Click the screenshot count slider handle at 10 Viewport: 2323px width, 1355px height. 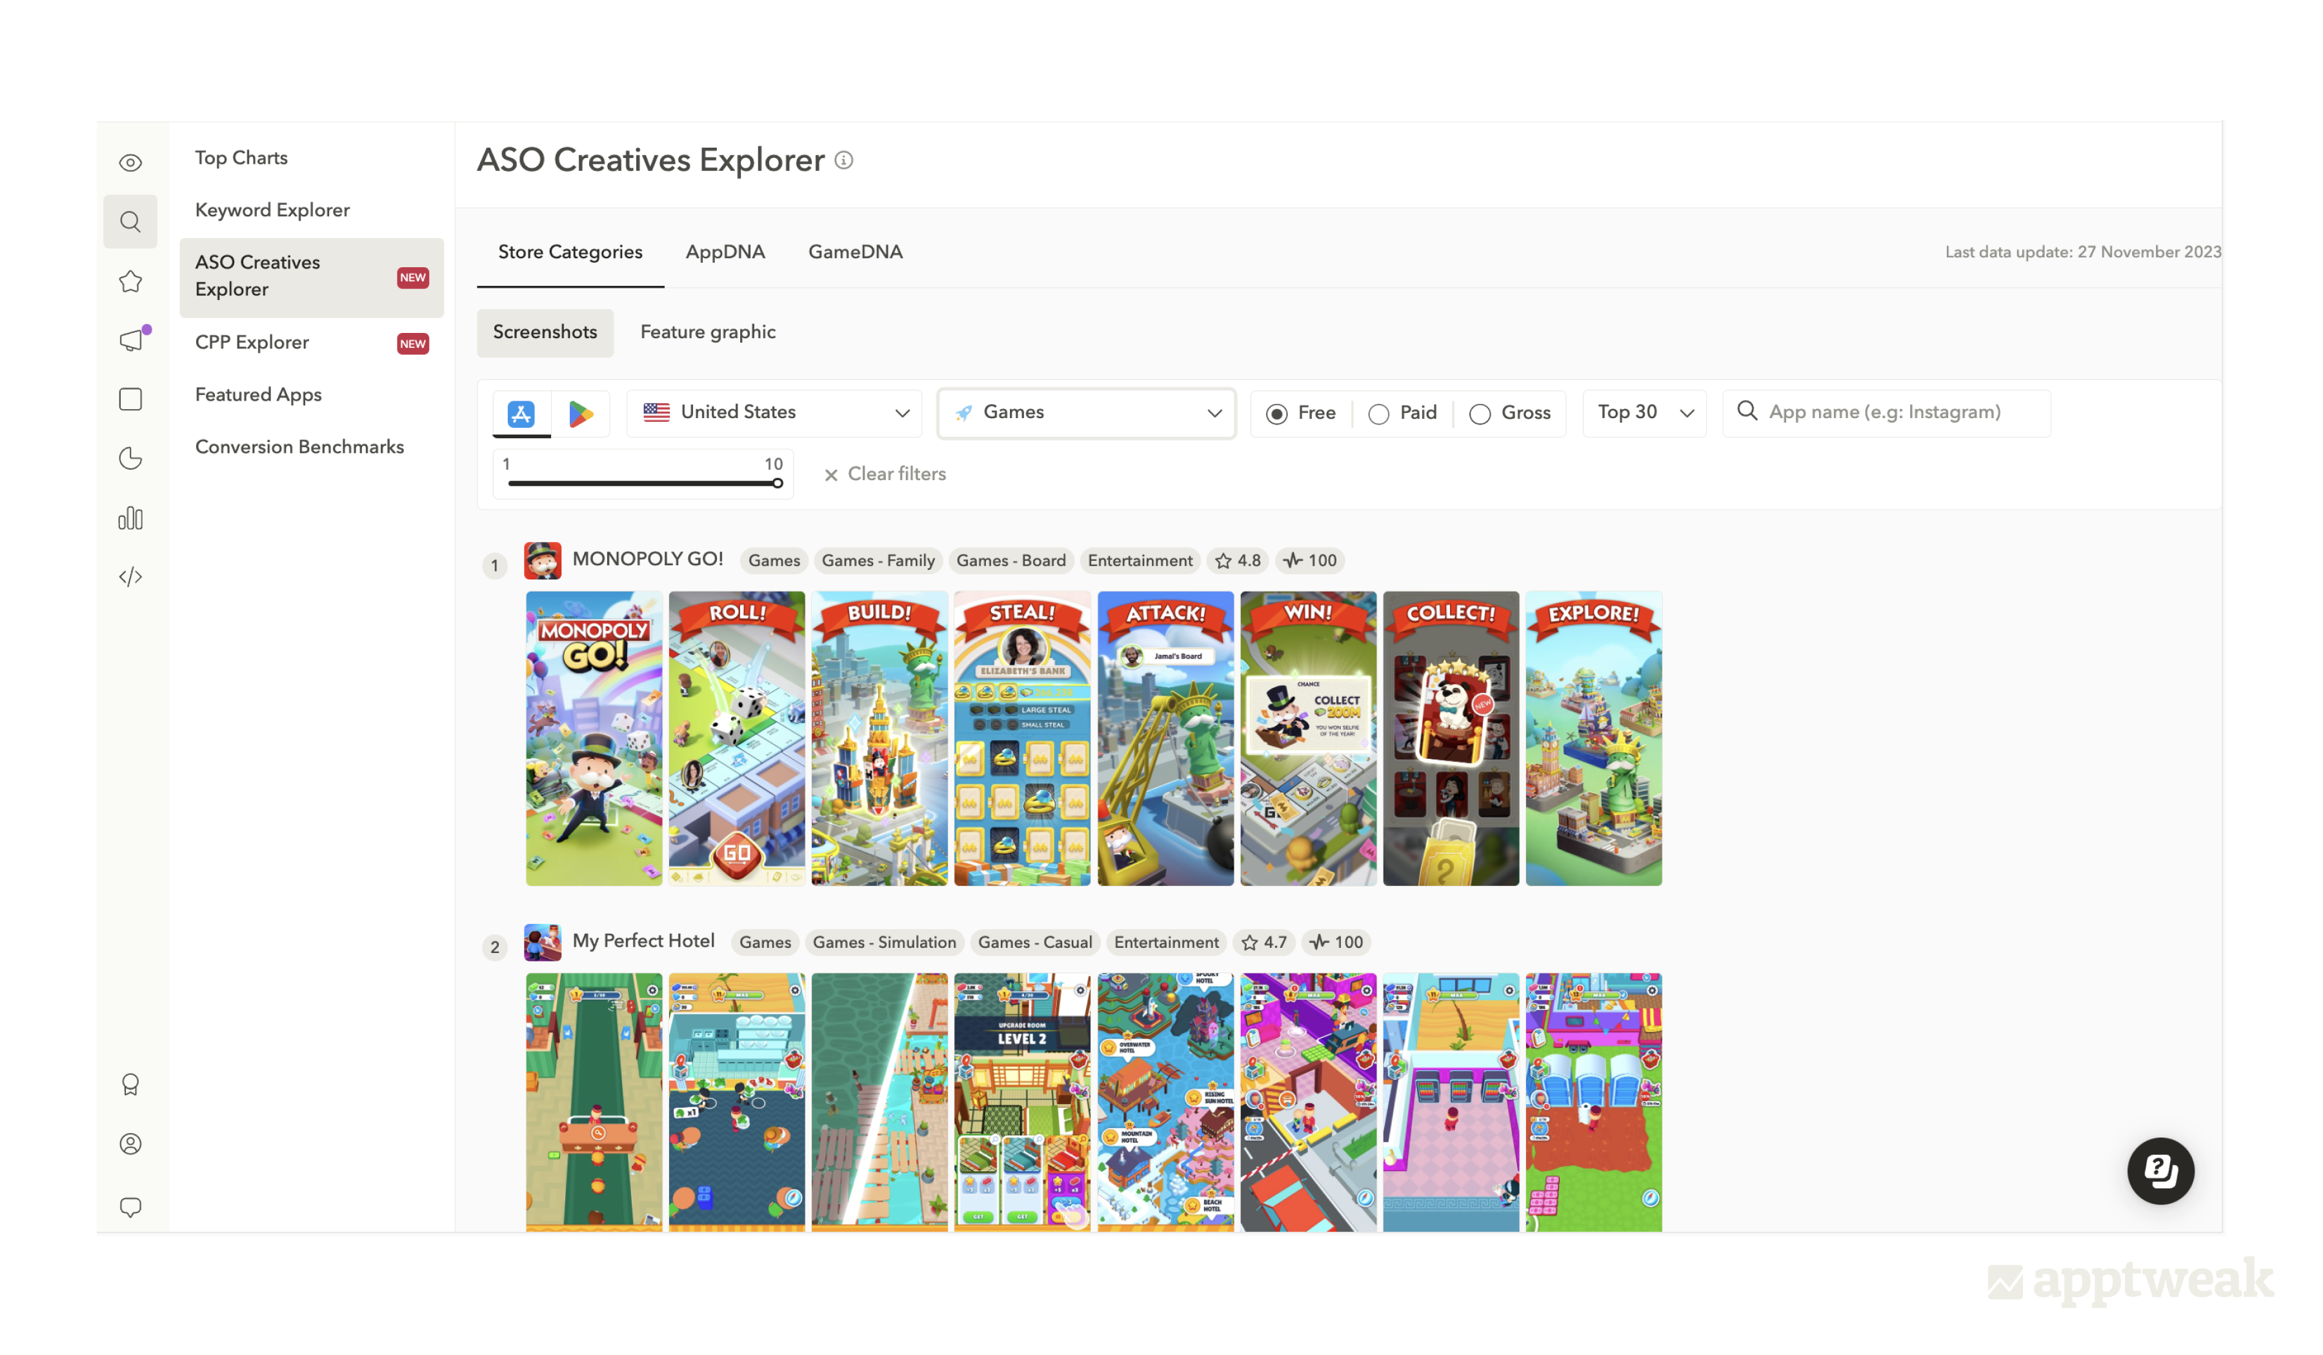(777, 483)
